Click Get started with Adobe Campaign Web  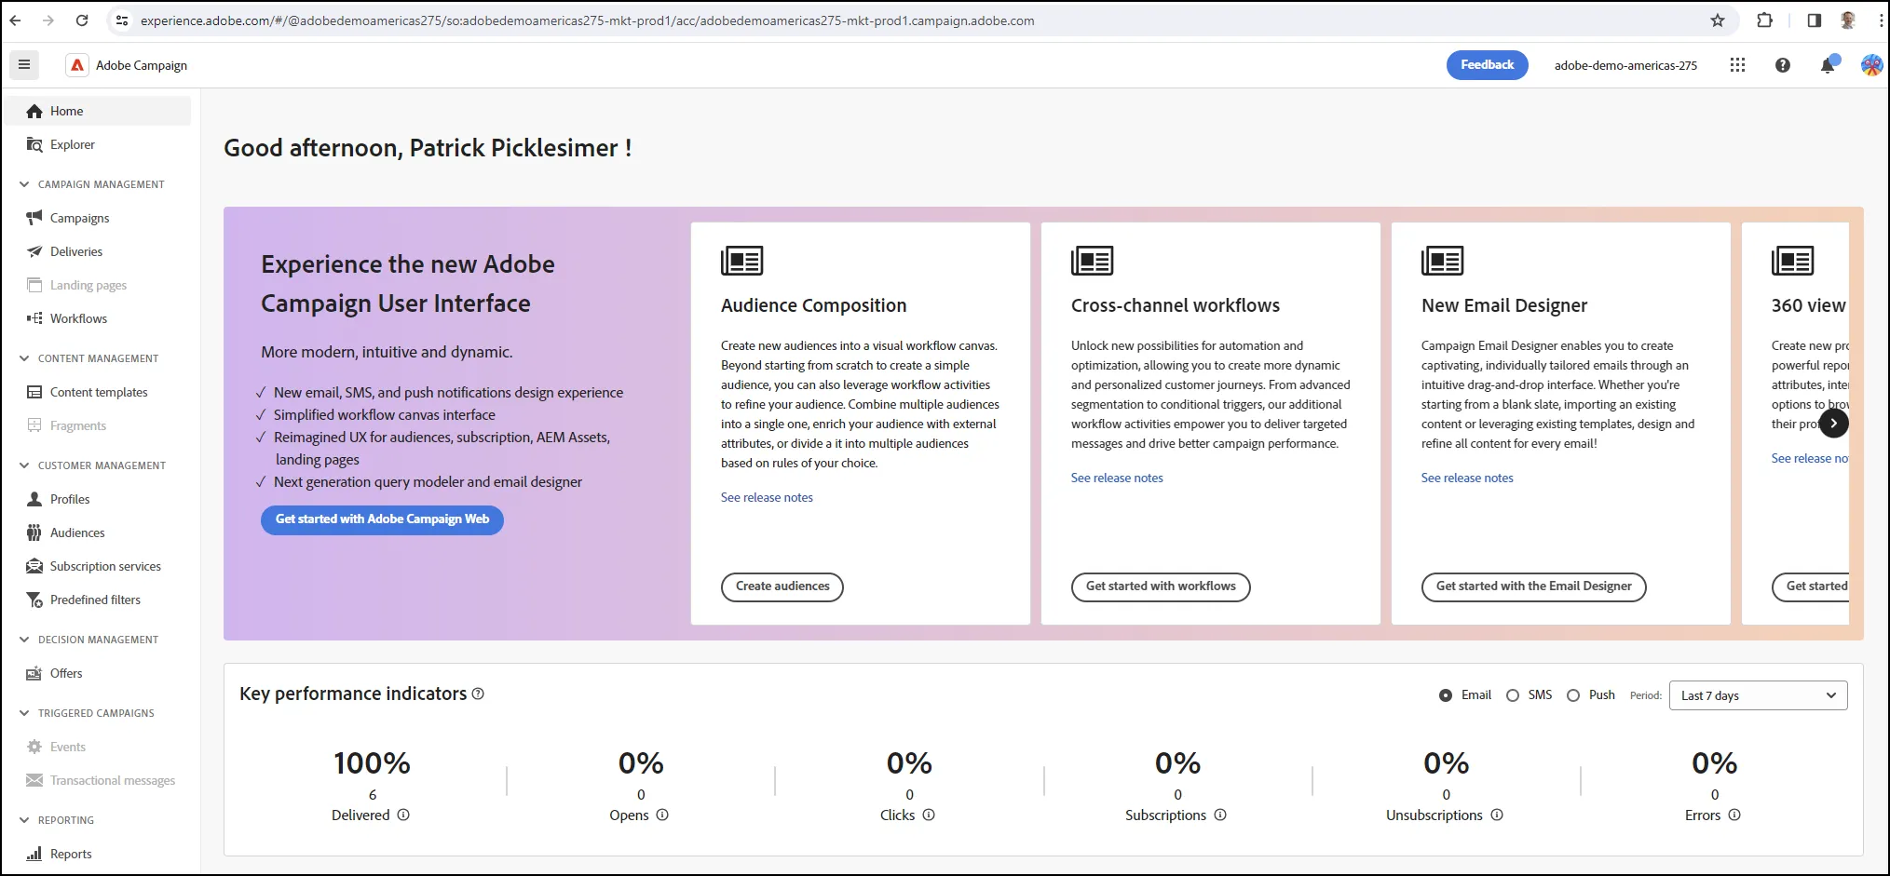(382, 519)
